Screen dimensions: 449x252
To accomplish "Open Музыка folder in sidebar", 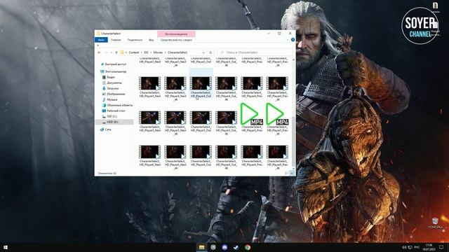I will pyautogui.click(x=109, y=99).
